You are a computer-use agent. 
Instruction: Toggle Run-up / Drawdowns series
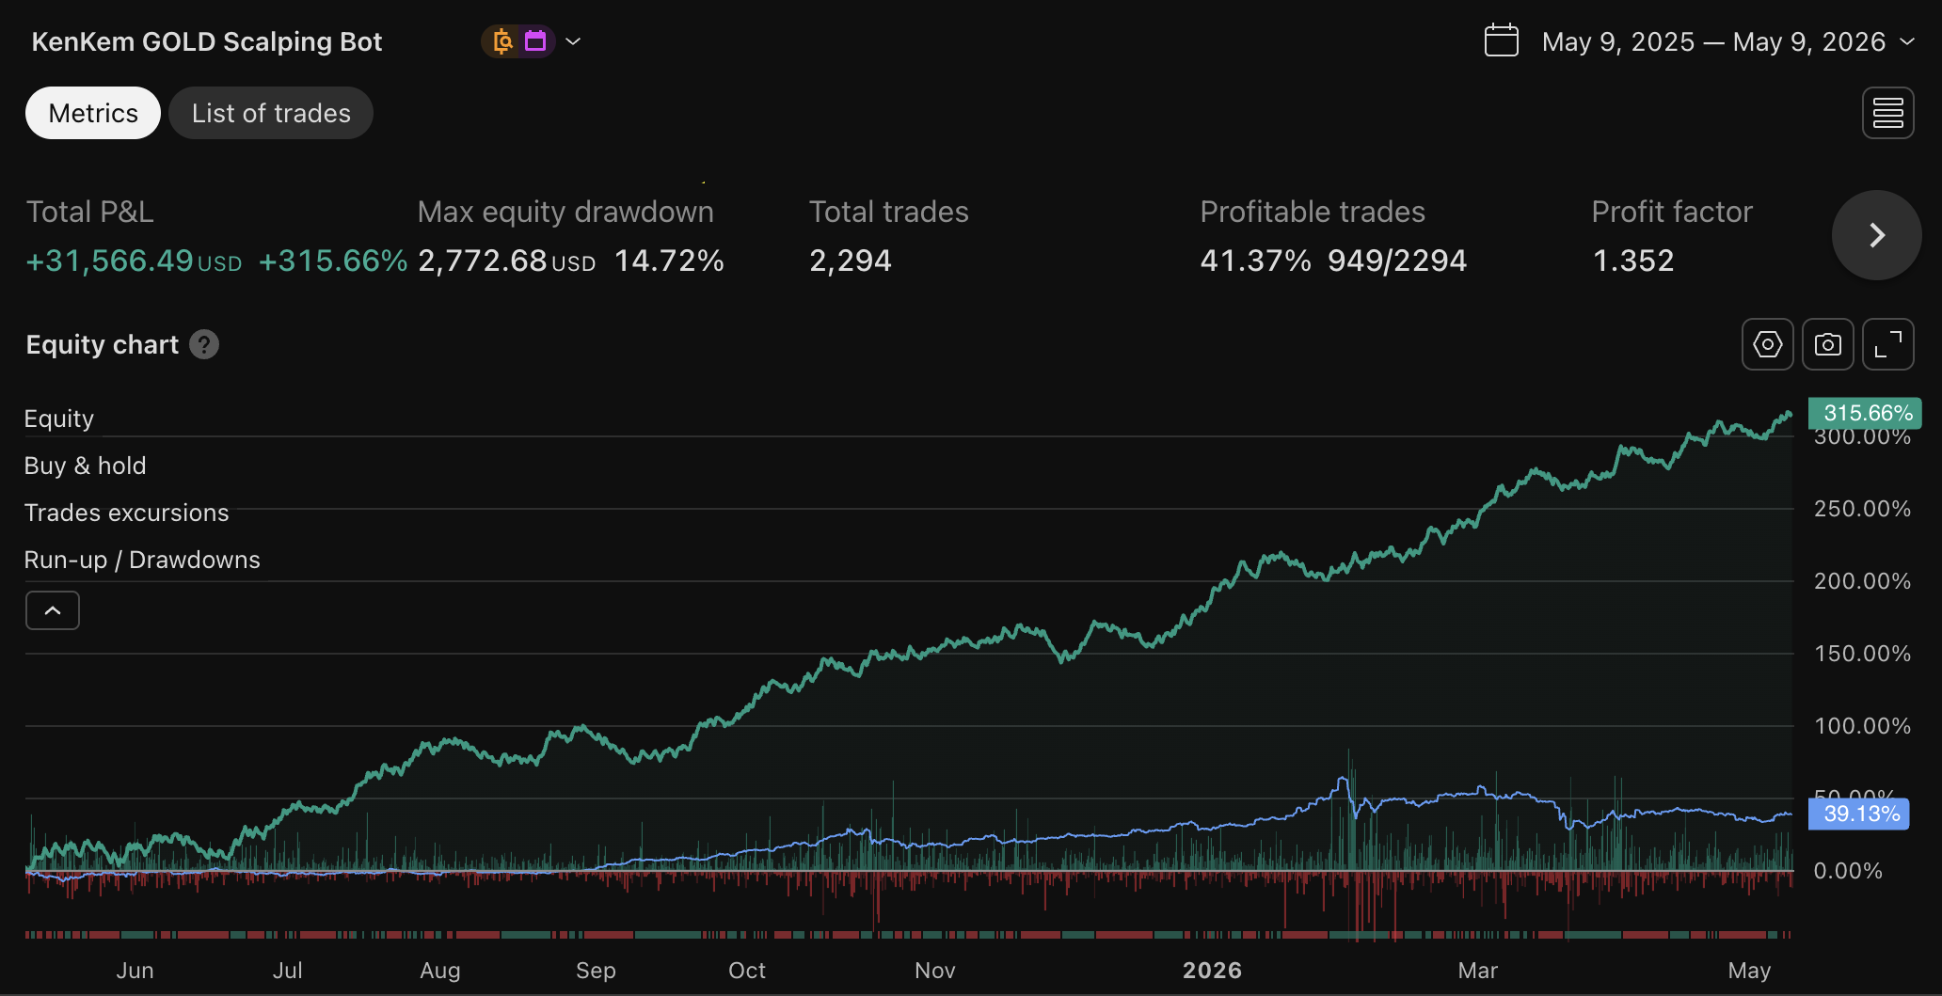[142, 560]
